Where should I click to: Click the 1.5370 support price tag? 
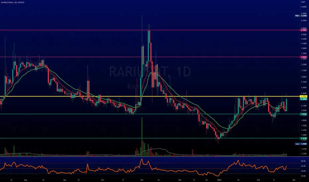coord(303,138)
